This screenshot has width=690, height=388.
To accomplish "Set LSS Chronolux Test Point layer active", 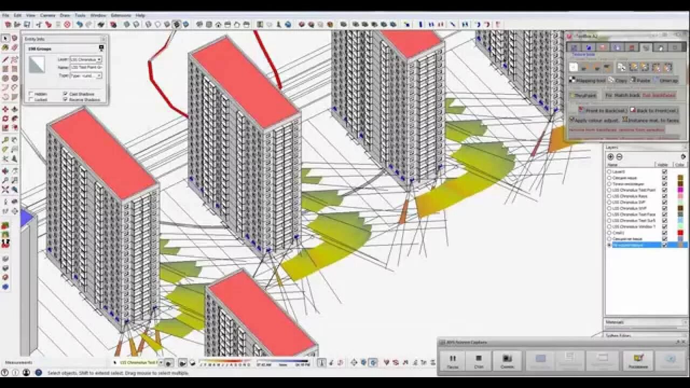I will click(x=609, y=190).
